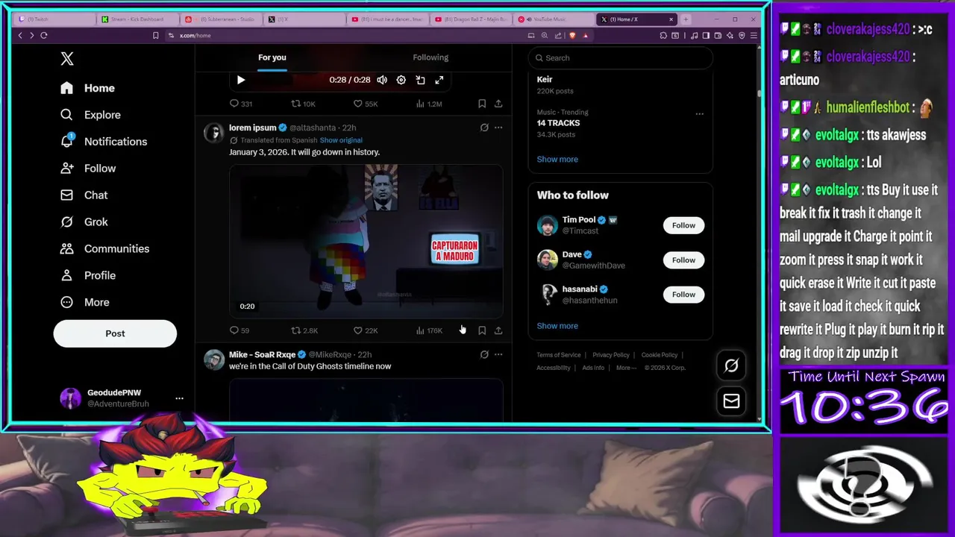Image resolution: width=955 pixels, height=537 pixels.
Task: Open options for 14 TRACKS trend
Action: (x=699, y=114)
